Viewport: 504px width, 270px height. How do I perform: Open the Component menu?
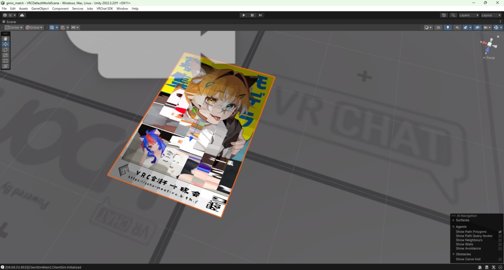60,9
